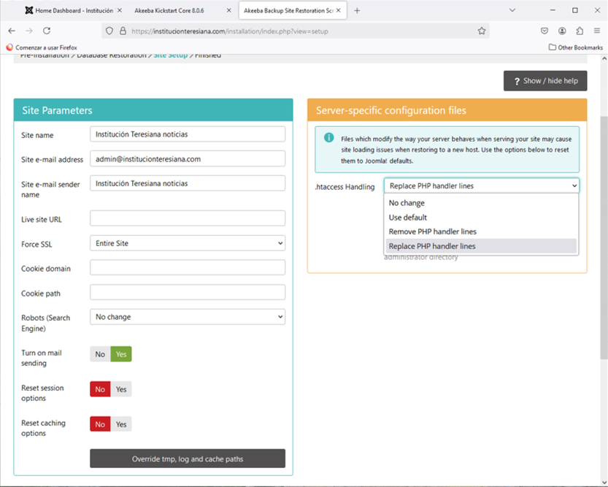This screenshot has height=487, width=608.
Task: Open the Robots (Search Engine) dropdown
Action: [x=188, y=317]
